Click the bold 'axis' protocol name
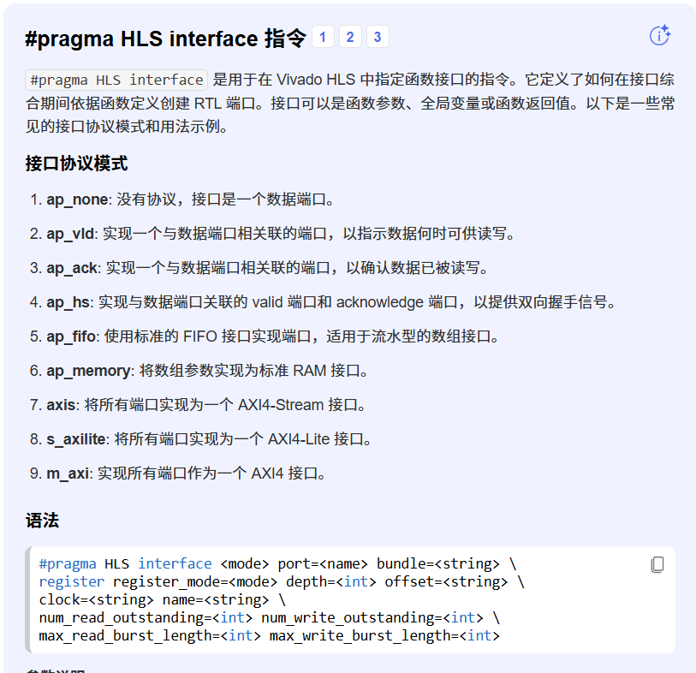The width and height of the screenshot is (696, 673). coord(60,404)
